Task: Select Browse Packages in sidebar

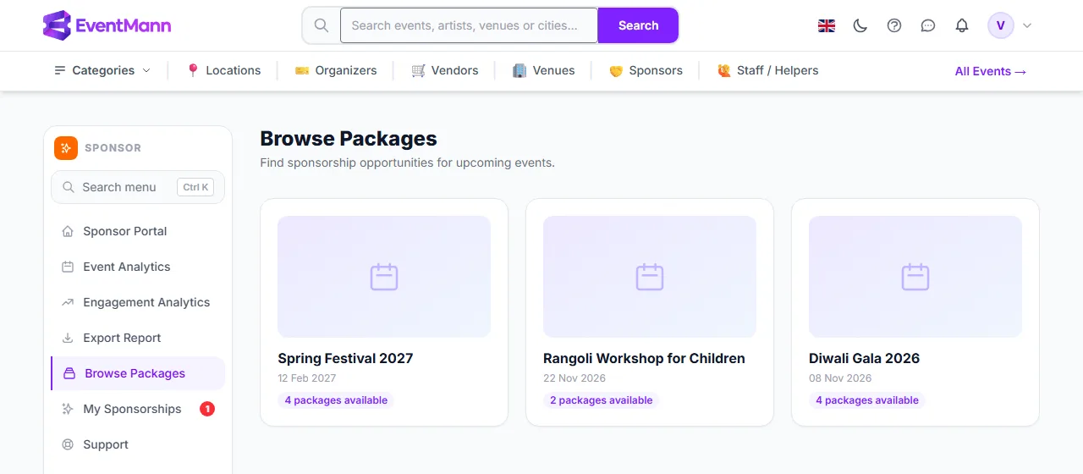Action: point(138,373)
